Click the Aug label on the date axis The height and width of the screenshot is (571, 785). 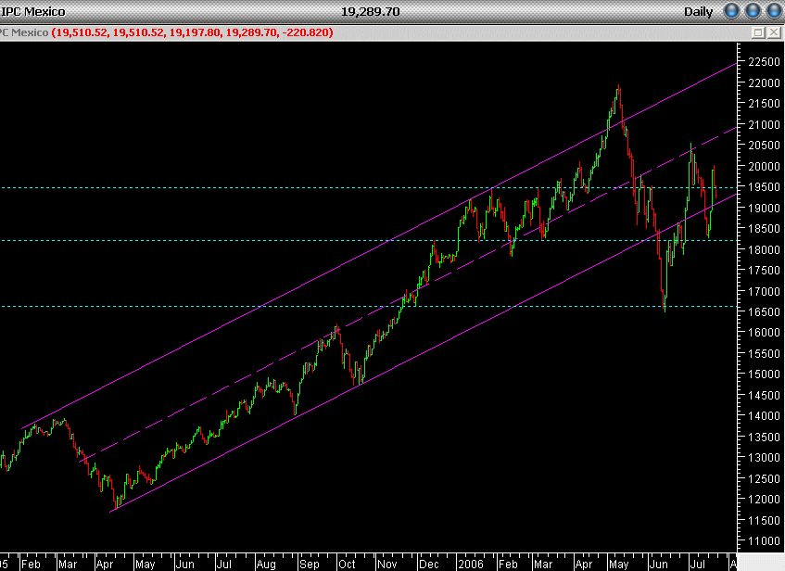tap(266, 564)
